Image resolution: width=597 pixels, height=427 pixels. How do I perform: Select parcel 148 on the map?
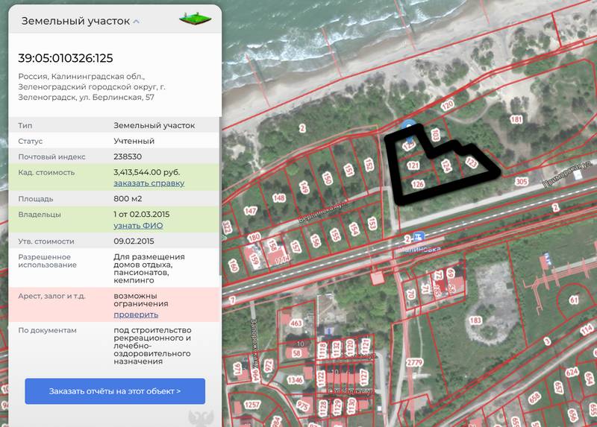point(279,198)
